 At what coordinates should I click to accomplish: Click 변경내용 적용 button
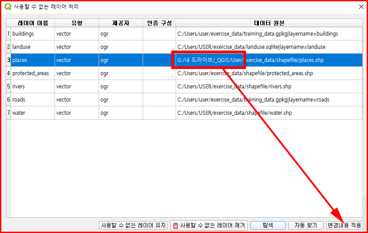pyautogui.click(x=344, y=226)
